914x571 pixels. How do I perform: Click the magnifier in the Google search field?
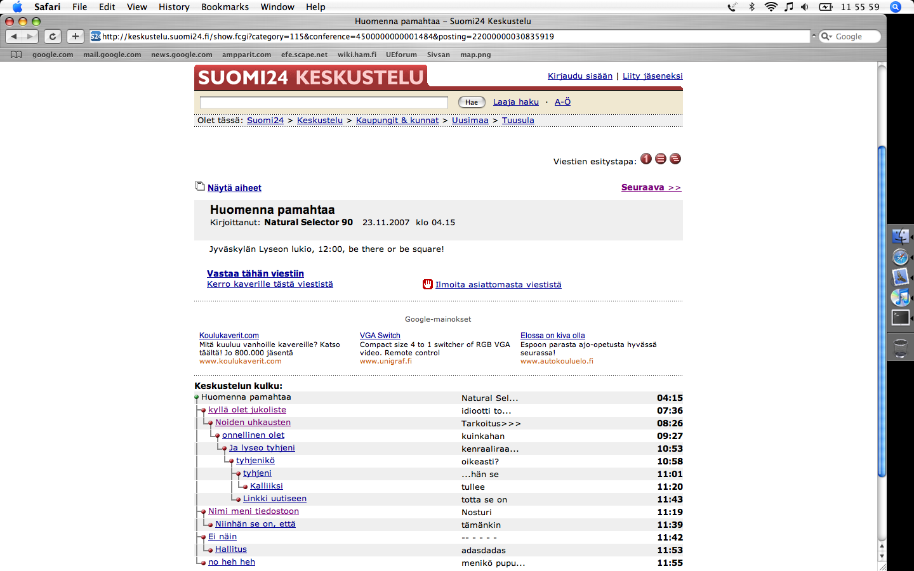coord(826,37)
